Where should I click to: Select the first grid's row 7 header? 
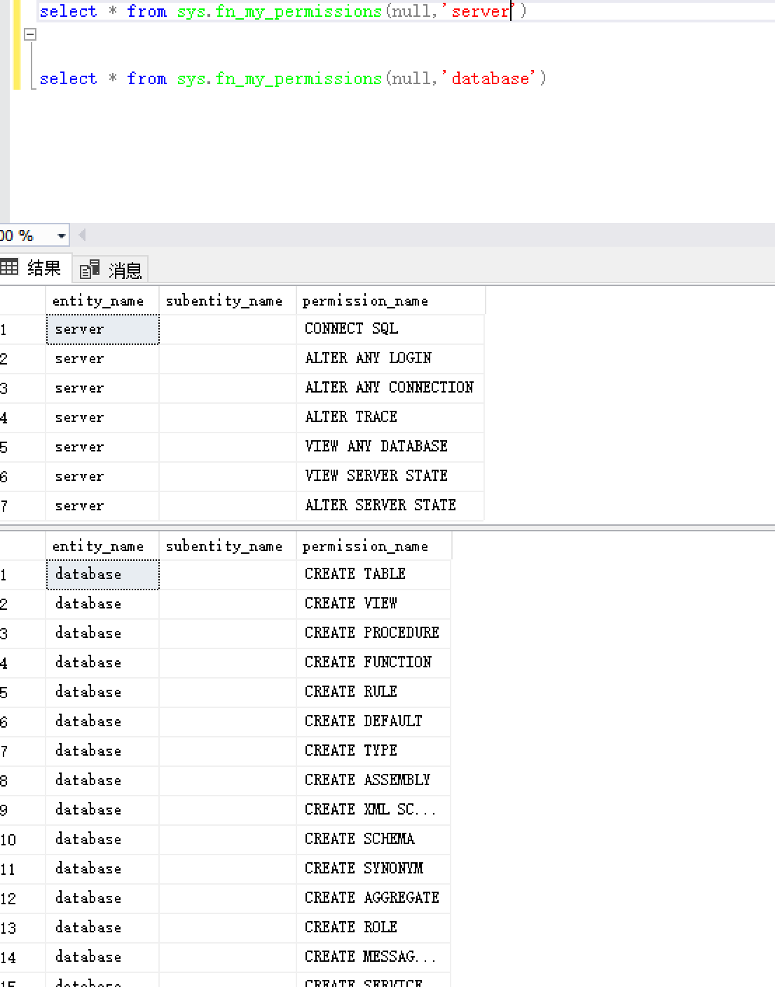click(x=22, y=505)
